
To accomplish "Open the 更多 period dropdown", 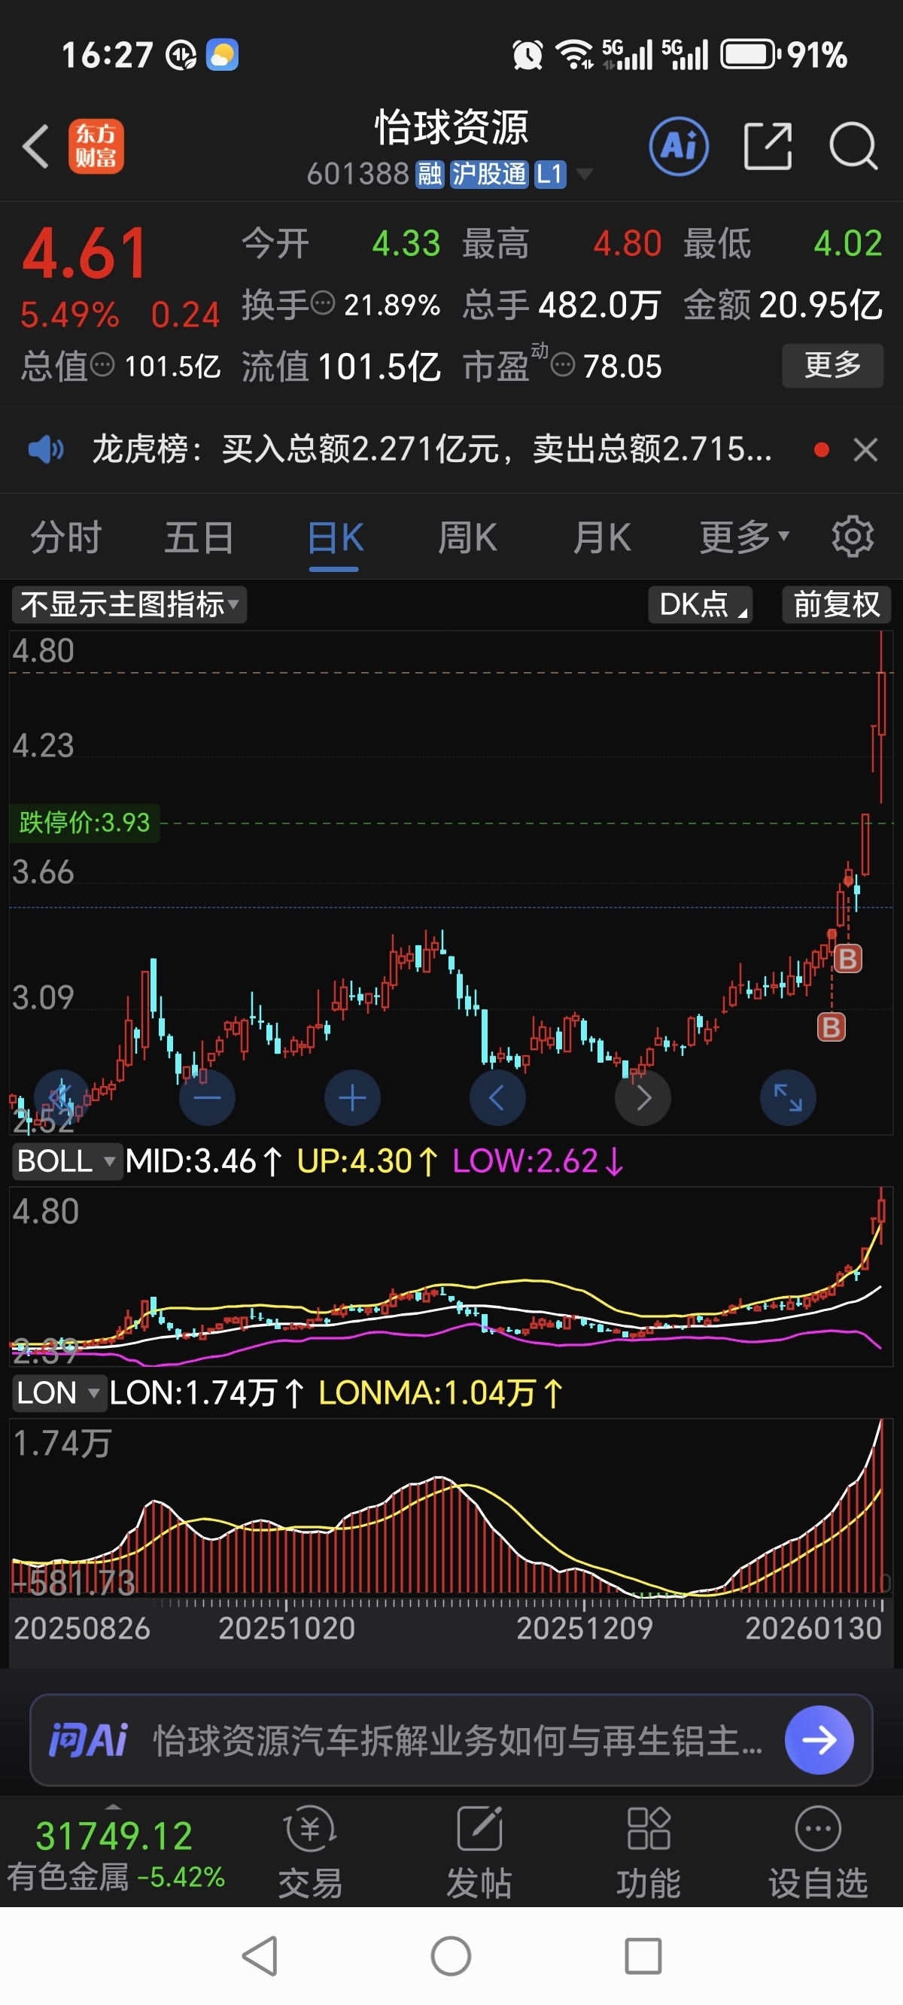I will 744,538.
